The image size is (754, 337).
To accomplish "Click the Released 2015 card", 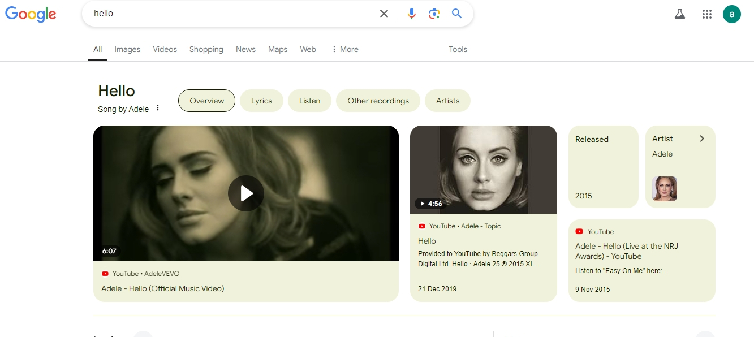I will click(x=604, y=167).
